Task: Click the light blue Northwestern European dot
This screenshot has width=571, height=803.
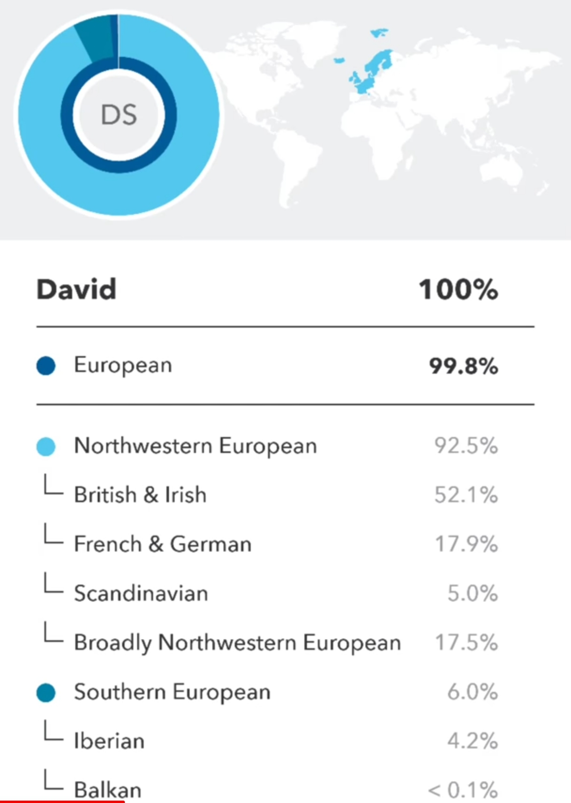Action: pos(46,446)
